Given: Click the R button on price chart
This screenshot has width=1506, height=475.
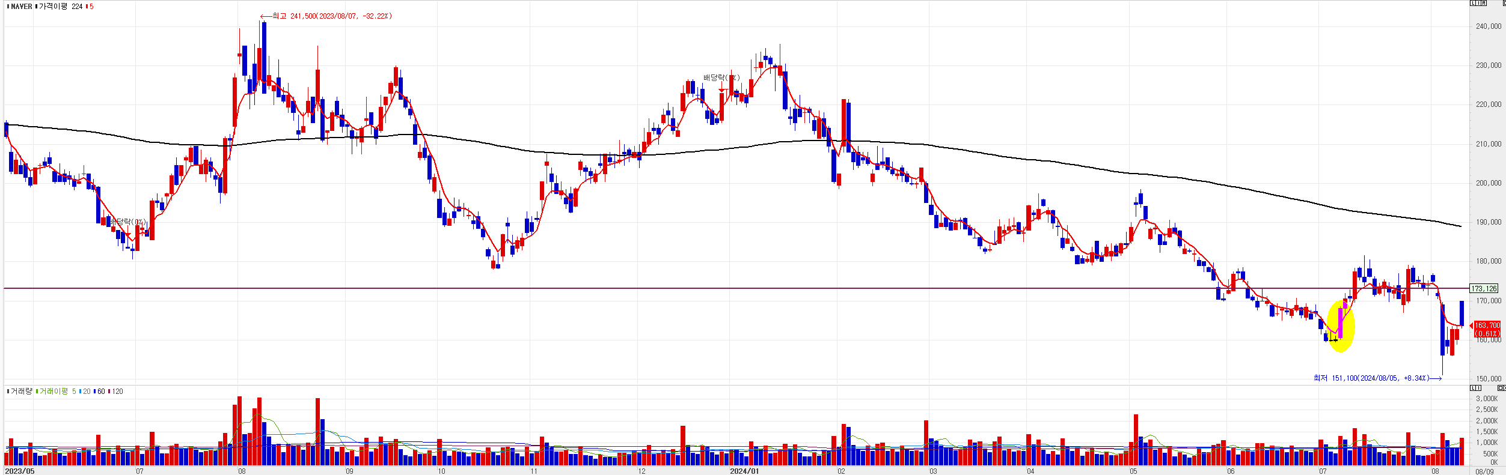Looking at the screenshot, I should pos(1484,3).
